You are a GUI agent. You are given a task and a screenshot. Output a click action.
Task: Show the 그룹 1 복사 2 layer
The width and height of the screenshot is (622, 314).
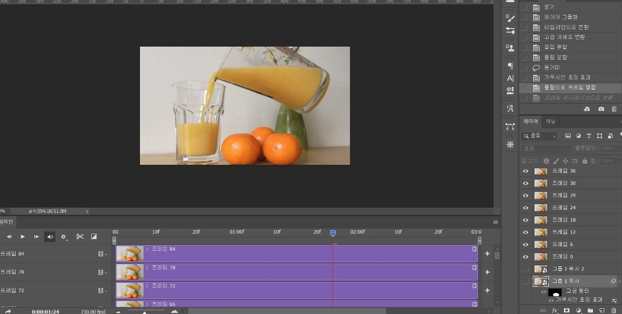pos(526,269)
